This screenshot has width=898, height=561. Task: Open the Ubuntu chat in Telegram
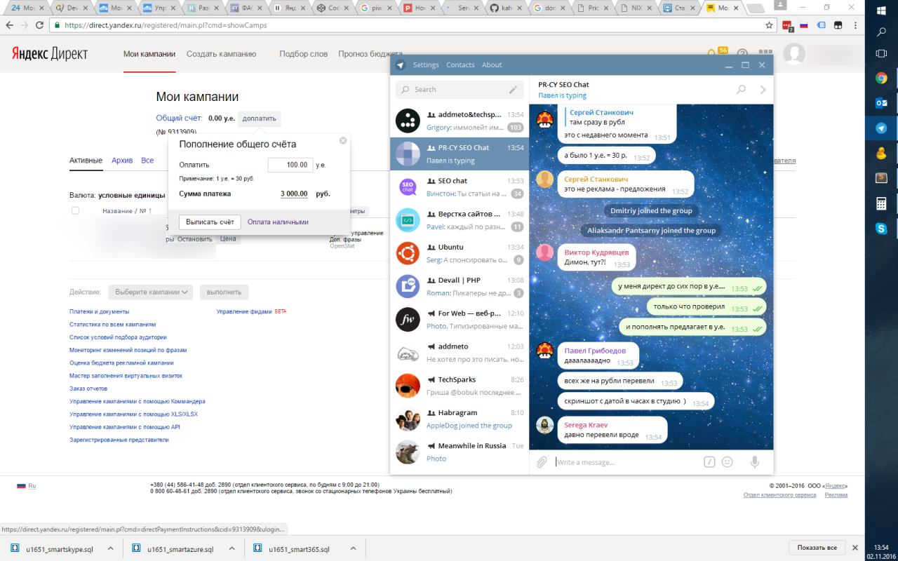tap(460, 253)
